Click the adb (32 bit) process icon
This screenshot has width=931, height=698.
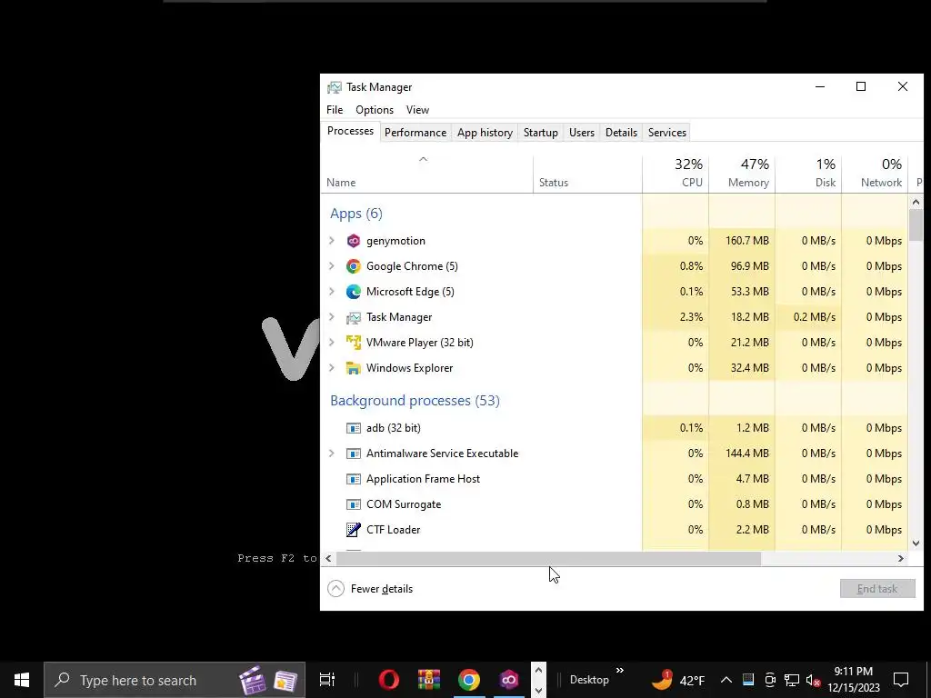[354, 428]
